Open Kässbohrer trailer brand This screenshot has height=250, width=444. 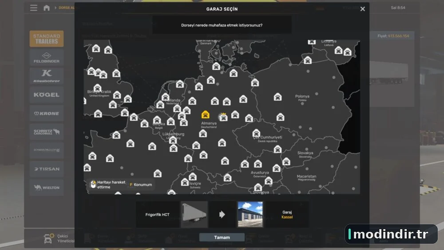point(47,76)
